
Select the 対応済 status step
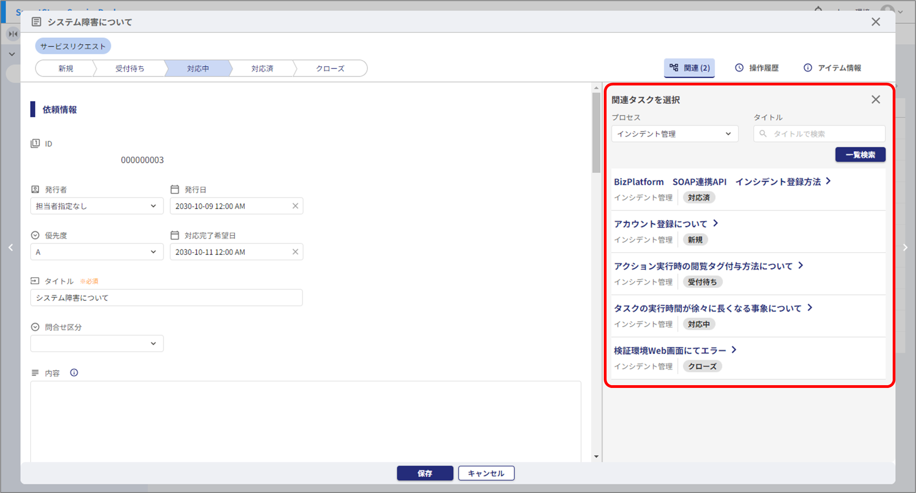pyautogui.click(x=262, y=69)
